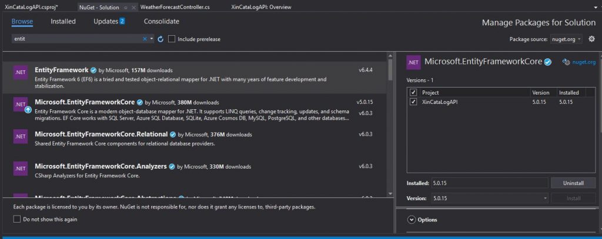
Task: Open XinCataLogAPI.csproj document tab
Action: [31, 7]
